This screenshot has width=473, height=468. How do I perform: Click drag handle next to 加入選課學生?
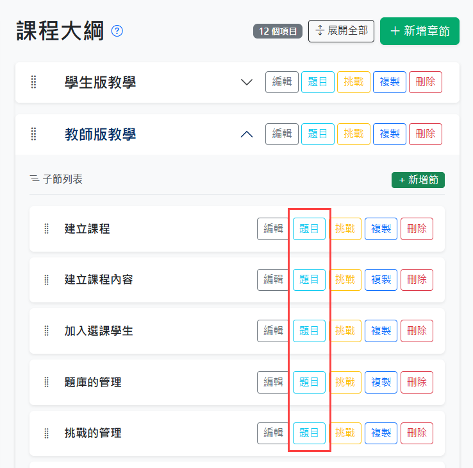pos(46,331)
